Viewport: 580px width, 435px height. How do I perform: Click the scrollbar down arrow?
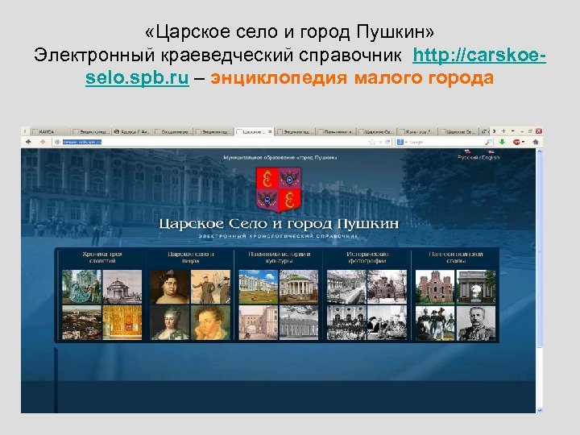pyautogui.click(x=539, y=410)
